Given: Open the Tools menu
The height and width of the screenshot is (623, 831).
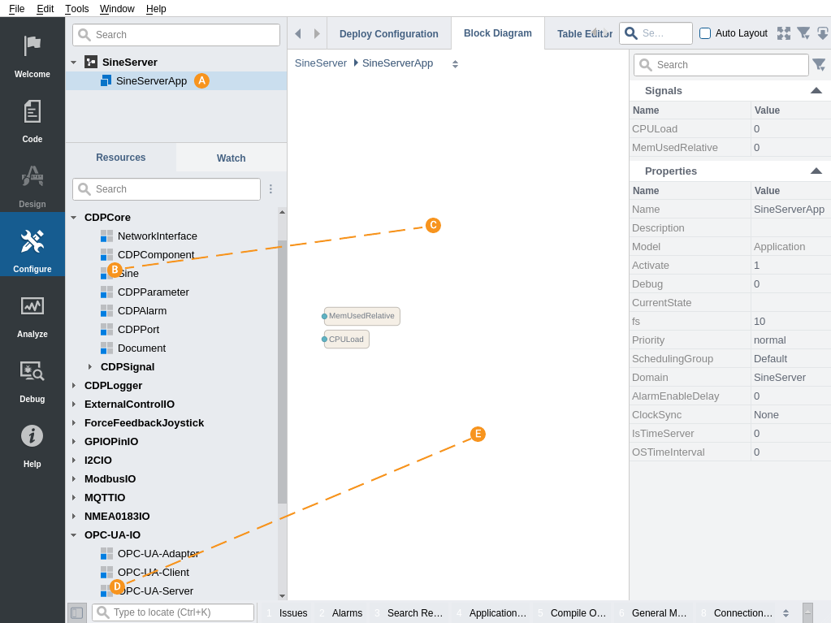Looking at the screenshot, I should [x=76, y=8].
